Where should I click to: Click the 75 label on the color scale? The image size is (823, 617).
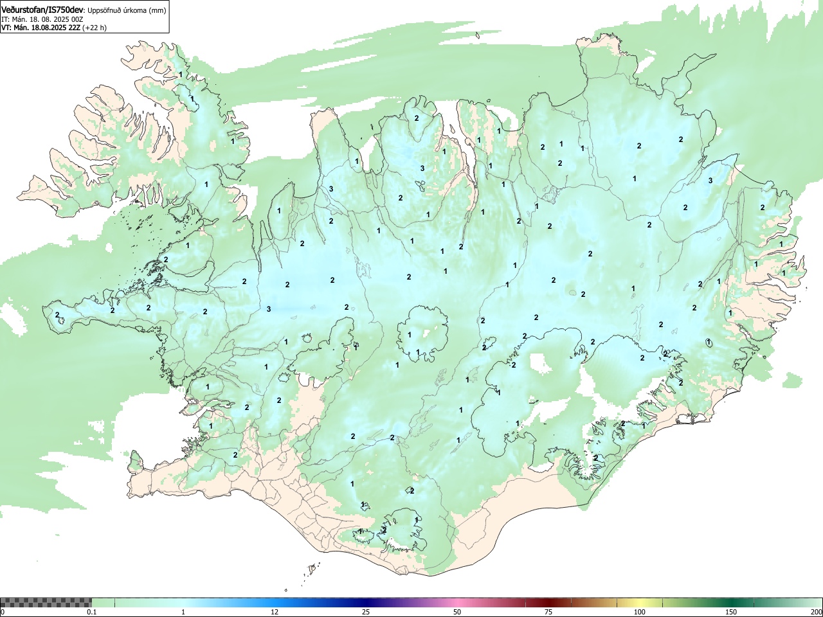coord(548,612)
